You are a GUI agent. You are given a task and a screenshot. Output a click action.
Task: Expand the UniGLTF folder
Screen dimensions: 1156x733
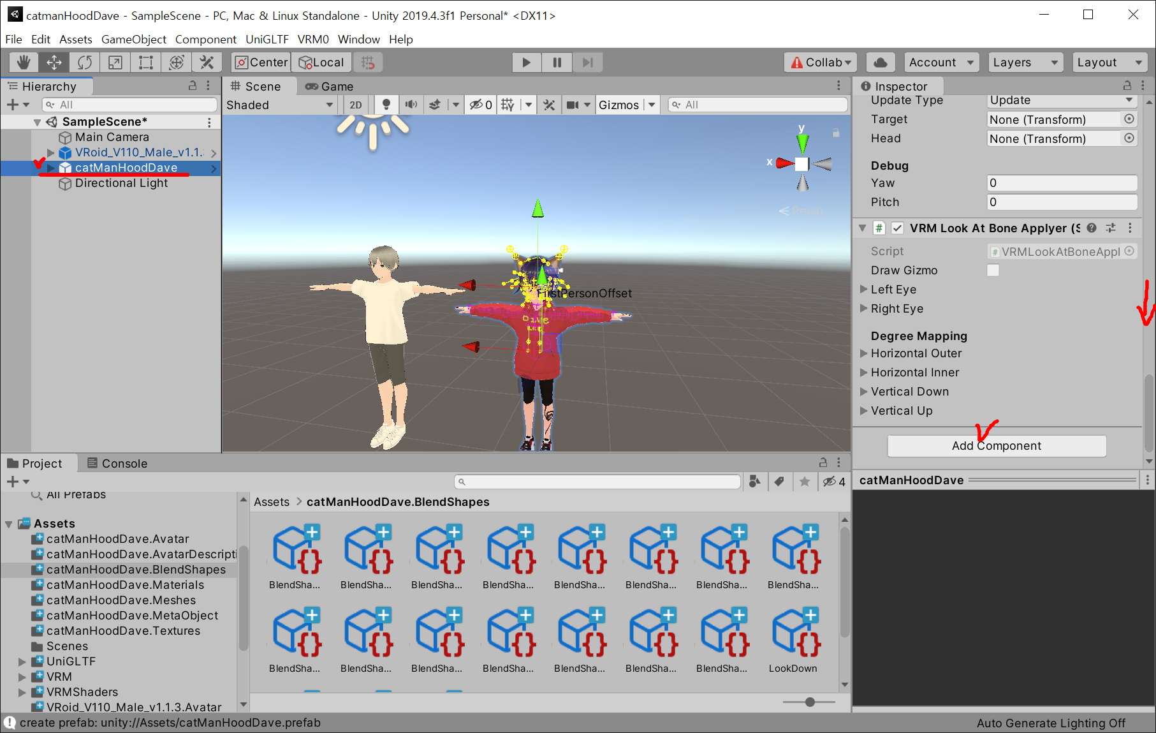tap(22, 662)
